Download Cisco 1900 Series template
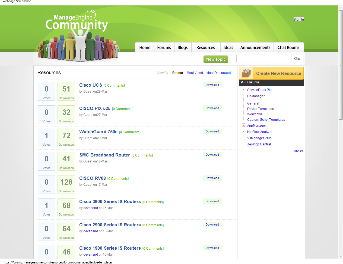Image resolution: width=343 pixels, height=264 pixels. [x=212, y=248]
